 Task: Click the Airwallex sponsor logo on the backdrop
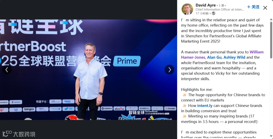coord(170,108)
